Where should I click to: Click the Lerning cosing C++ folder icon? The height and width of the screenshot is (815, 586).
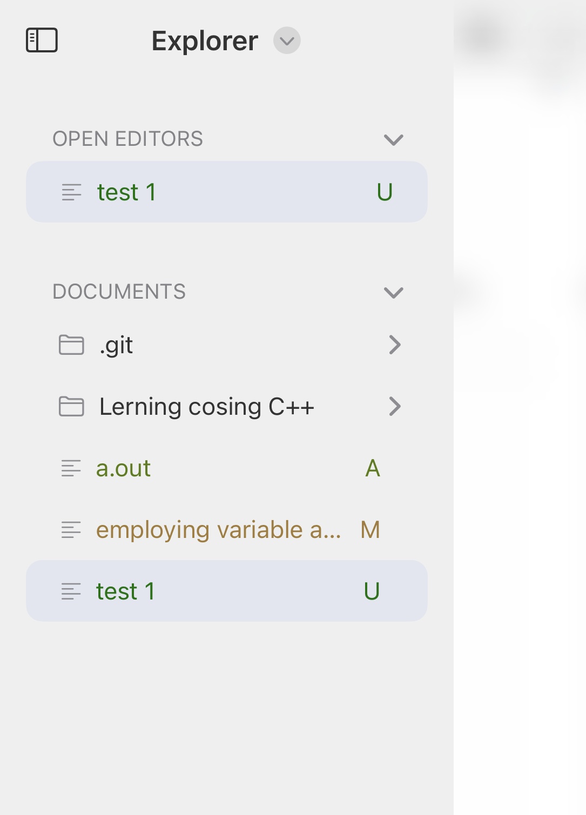point(71,406)
